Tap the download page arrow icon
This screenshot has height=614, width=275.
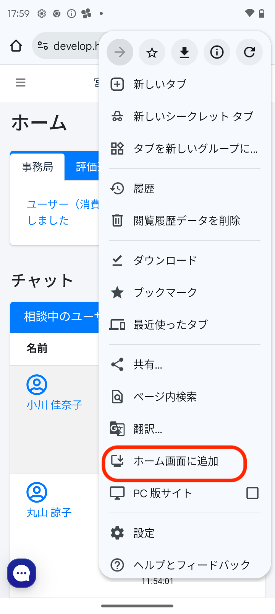click(184, 52)
